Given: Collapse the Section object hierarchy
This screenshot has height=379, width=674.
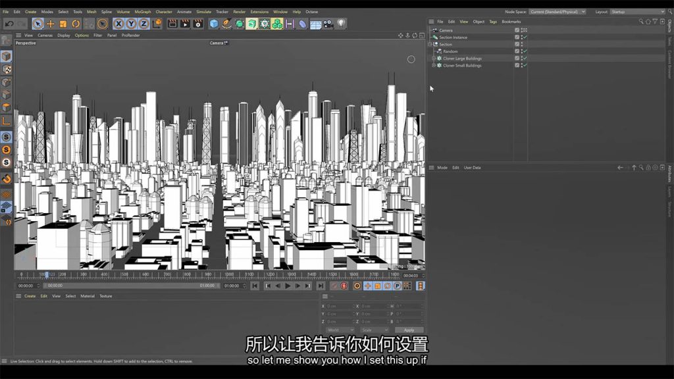Looking at the screenshot, I should [430, 44].
